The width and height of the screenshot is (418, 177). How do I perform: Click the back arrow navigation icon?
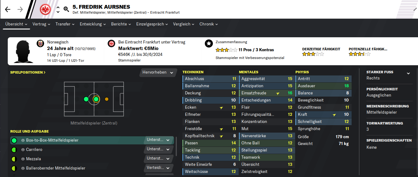[x=8, y=9]
